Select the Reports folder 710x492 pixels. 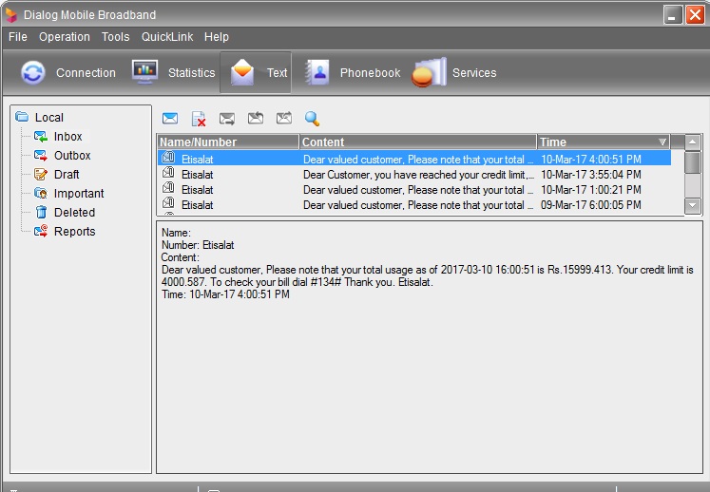tap(75, 232)
